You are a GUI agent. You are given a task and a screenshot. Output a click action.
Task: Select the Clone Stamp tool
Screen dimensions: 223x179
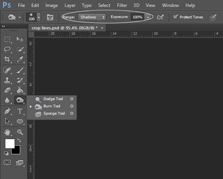tap(7, 80)
